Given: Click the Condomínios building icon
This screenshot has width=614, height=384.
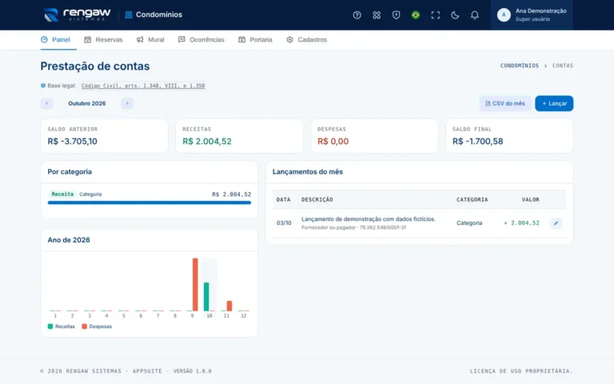Looking at the screenshot, I should click(x=129, y=15).
